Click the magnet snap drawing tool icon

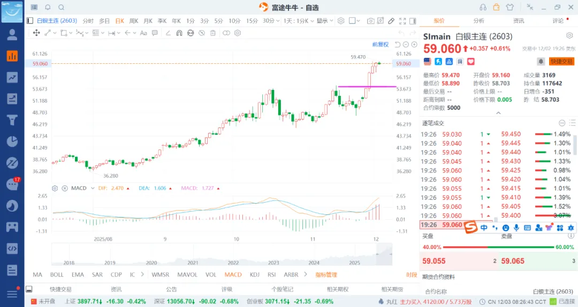click(179, 33)
